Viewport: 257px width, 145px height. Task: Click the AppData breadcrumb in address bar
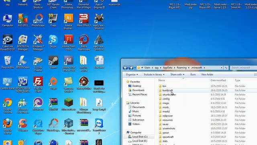tap(167, 68)
